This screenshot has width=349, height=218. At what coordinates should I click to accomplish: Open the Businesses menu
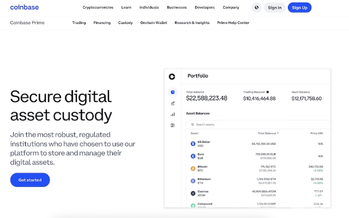coord(177,7)
